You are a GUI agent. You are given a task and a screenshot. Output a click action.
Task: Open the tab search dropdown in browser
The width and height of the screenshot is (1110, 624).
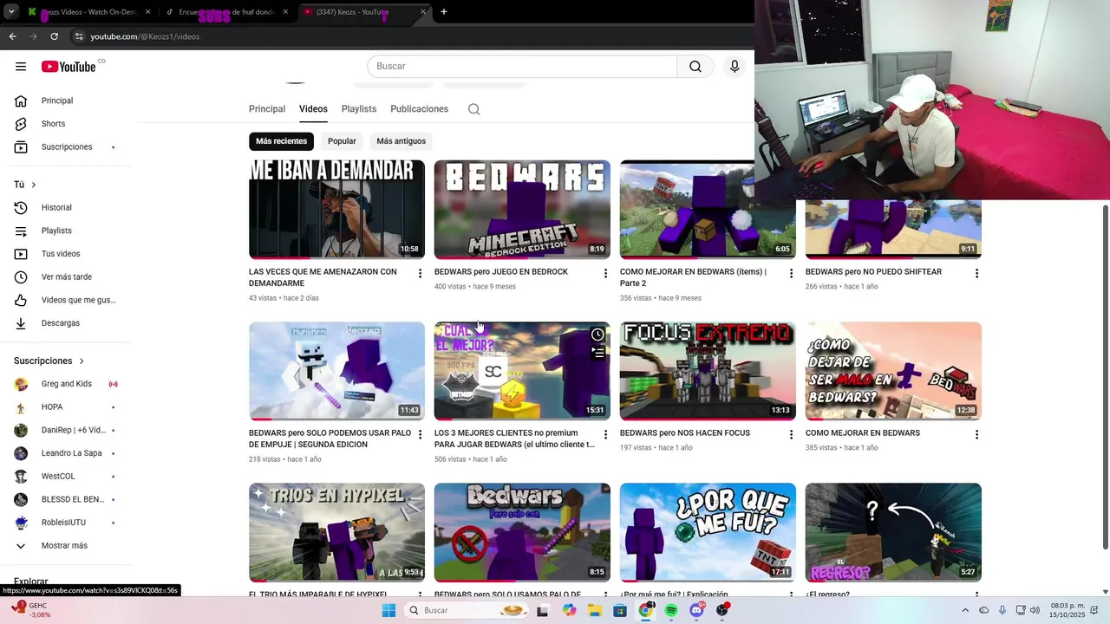click(11, 12)
